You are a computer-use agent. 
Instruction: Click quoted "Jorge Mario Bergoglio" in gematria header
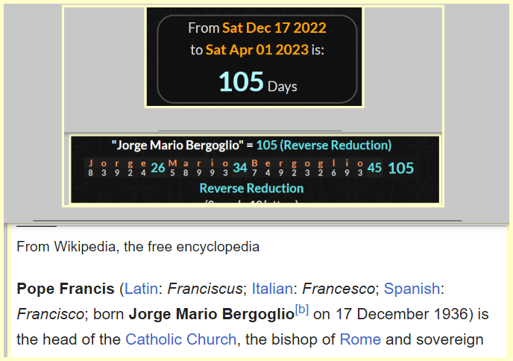tap(177, 145)
